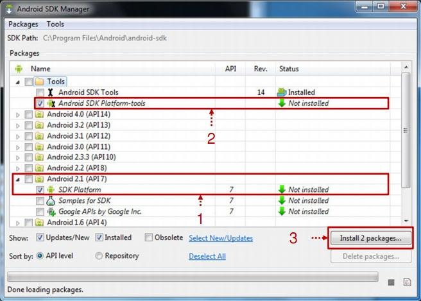Expand the Android 3.2 (API 13) node
Image resolution: width=421 pixels, height=301 pixels.
click(x=18, y=126)
